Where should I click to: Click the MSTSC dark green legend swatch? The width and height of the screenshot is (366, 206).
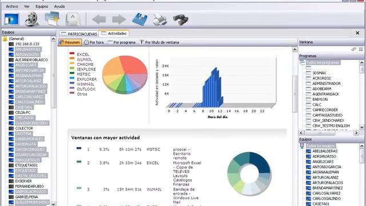(72, 73)
